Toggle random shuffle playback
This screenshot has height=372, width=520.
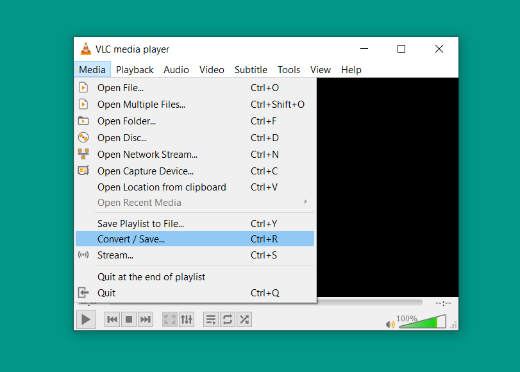click(244, 319)
